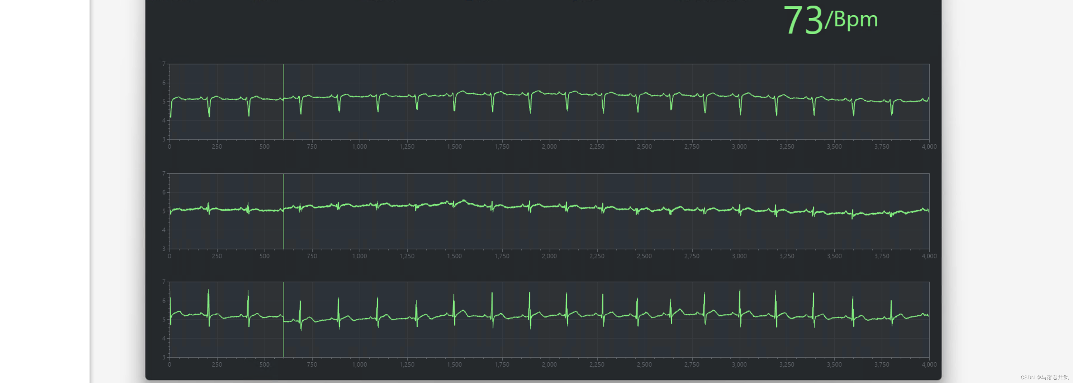Click the 1,000 x-axis label under the middle chart
This screenshot has height=383, width=1073.
point(360,256)
